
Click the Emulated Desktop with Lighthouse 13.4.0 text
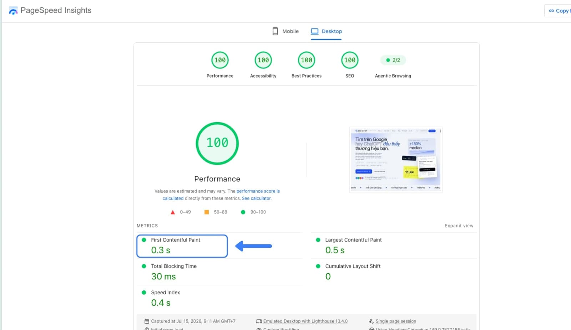pos(305,321)
